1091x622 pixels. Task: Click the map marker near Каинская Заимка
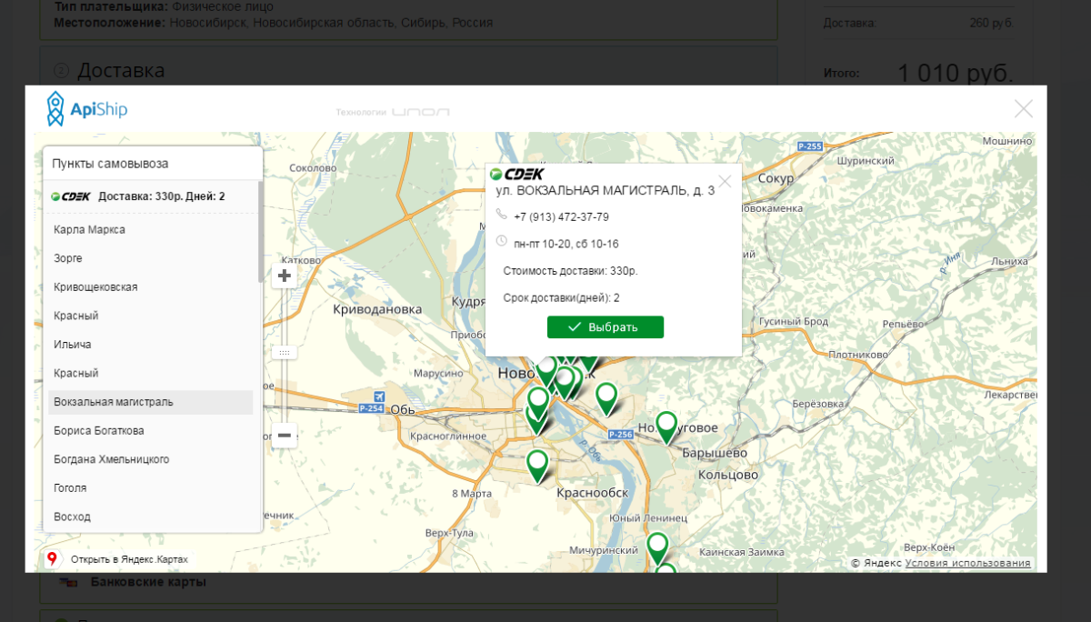657,546
